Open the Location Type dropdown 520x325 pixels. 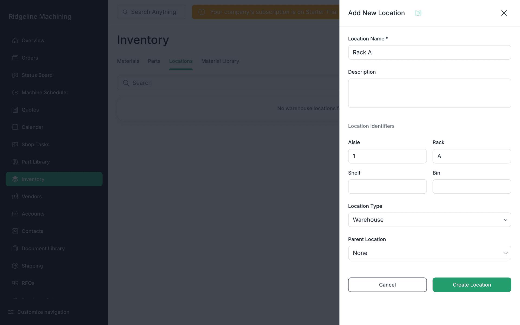(x=430, y=220)
